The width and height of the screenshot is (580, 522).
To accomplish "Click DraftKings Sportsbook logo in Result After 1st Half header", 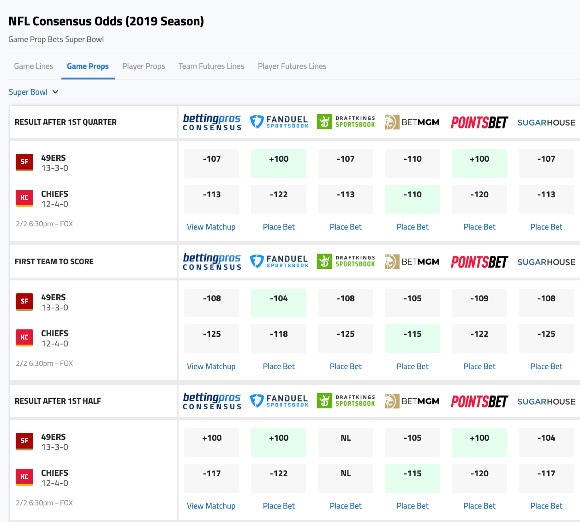I will (346, 401).
